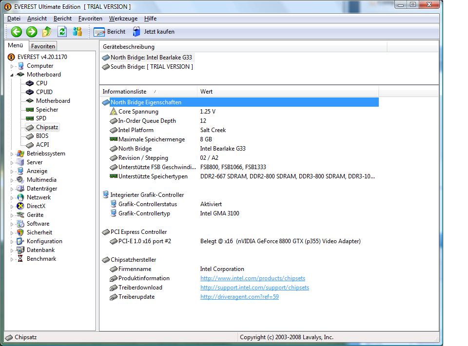Expand the Computer tree node
The width and height of the screenshot is (468, 346).
coord(12,66)
